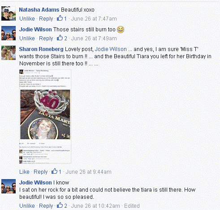Unlike Natasha Adams' comment
This screenshot has height=210, width=220.
(x=27, y=19)
